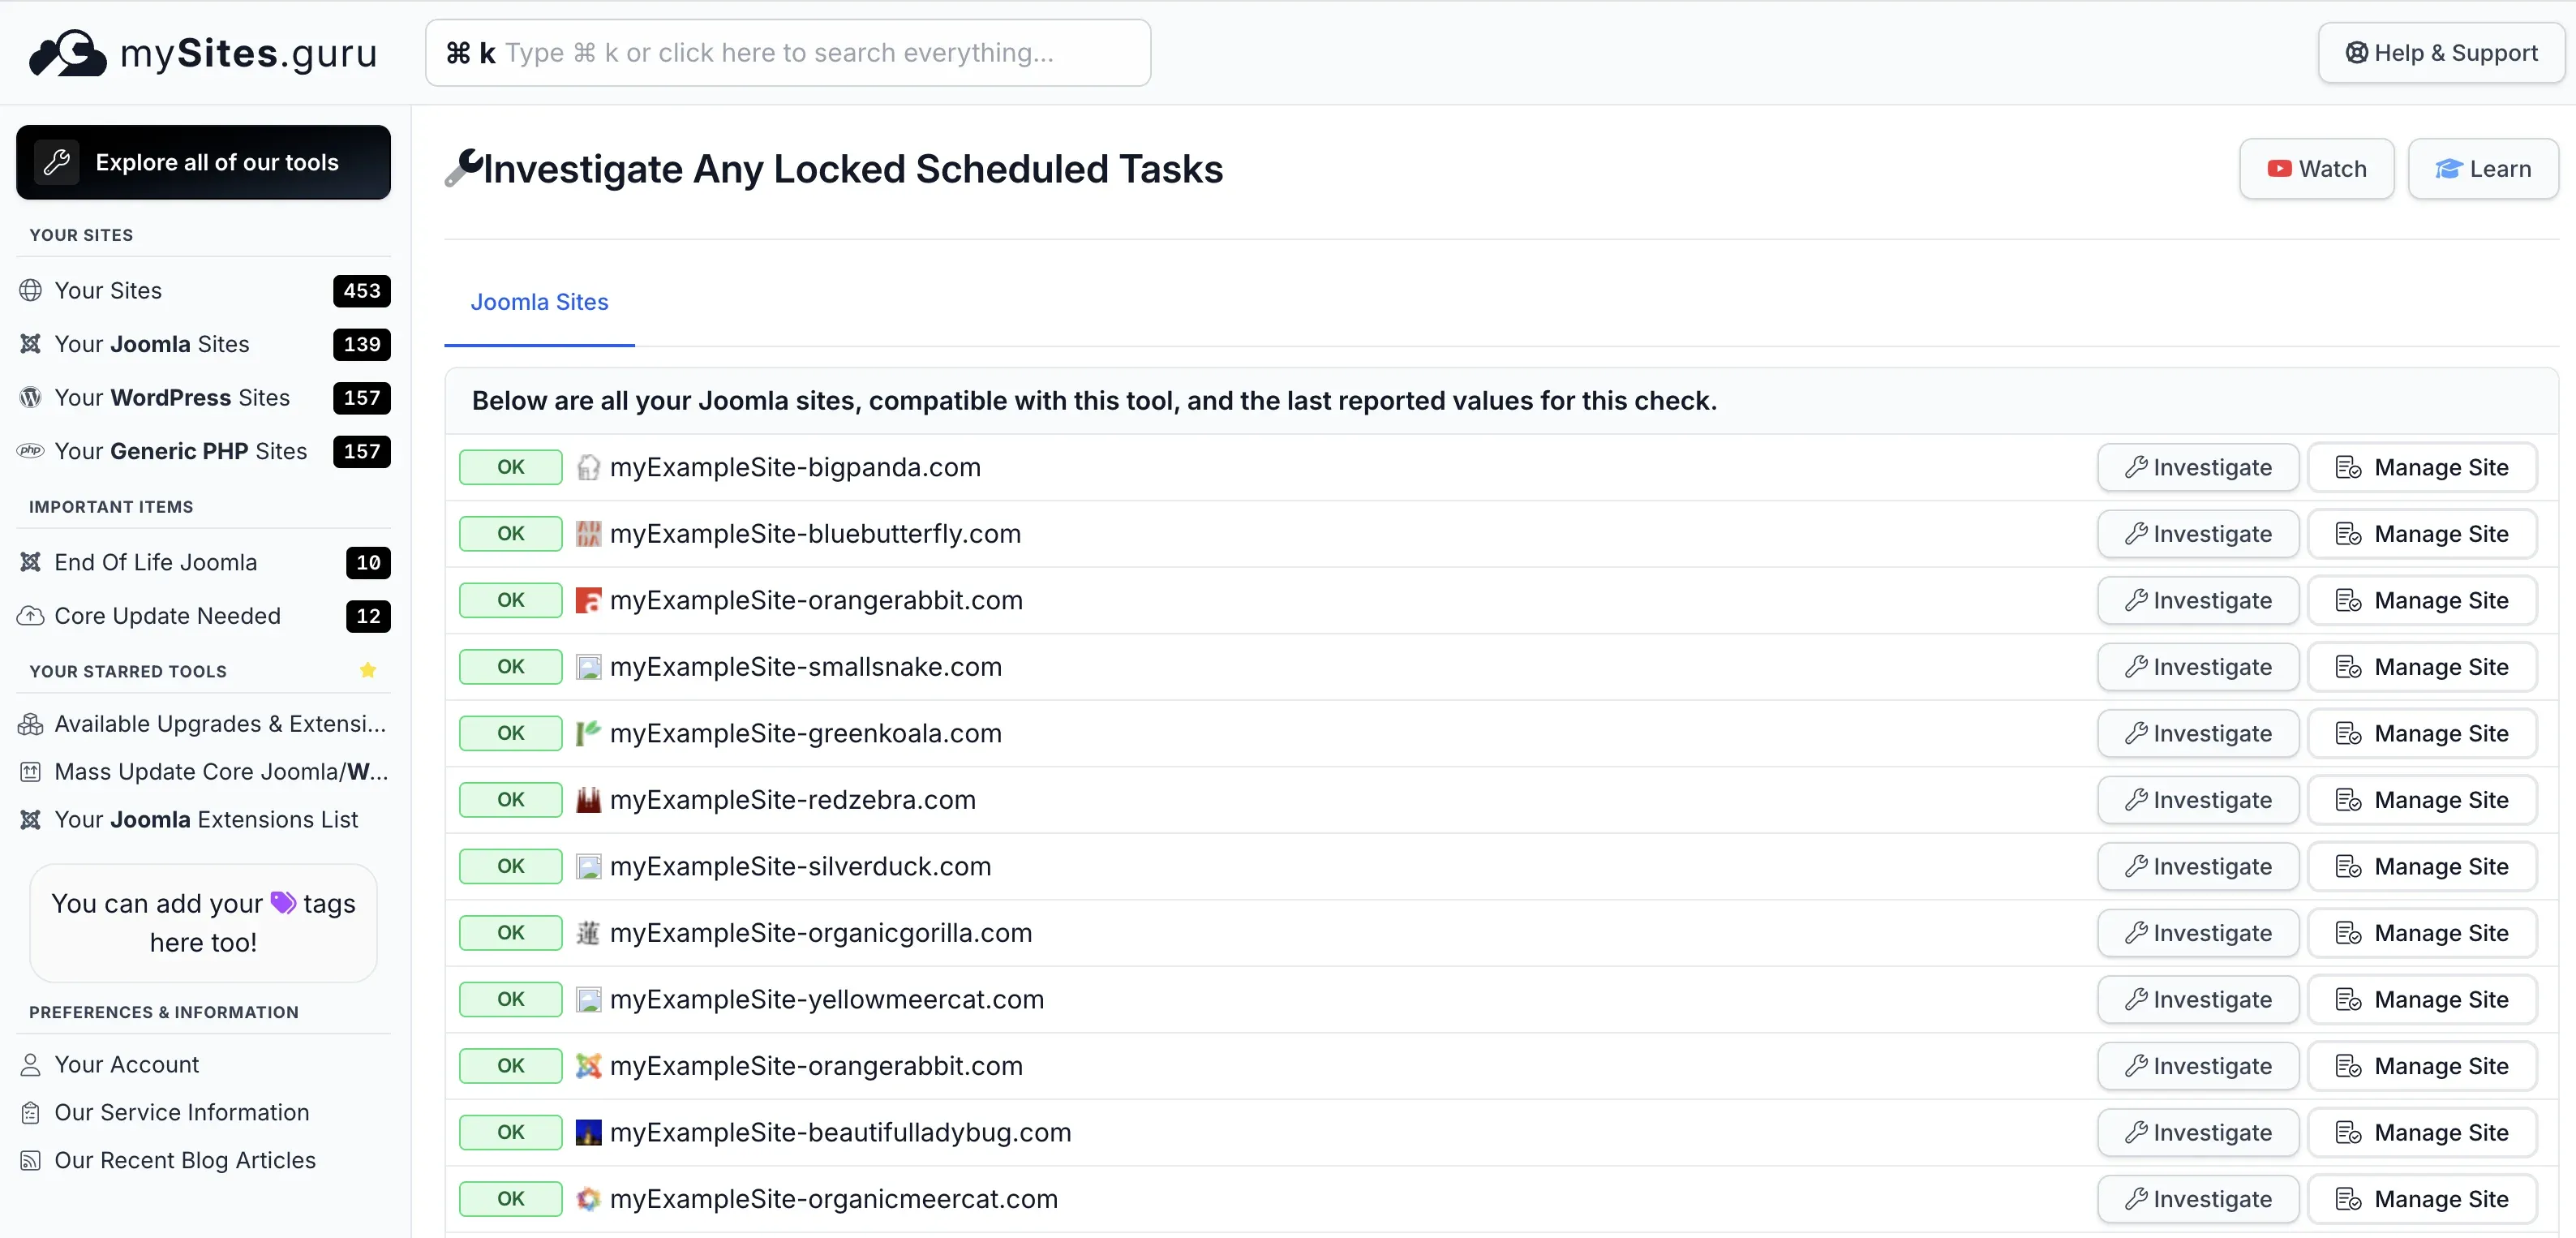Open Your Account from the sidebar
Screen dimensions: 2576x1238
127,1064
